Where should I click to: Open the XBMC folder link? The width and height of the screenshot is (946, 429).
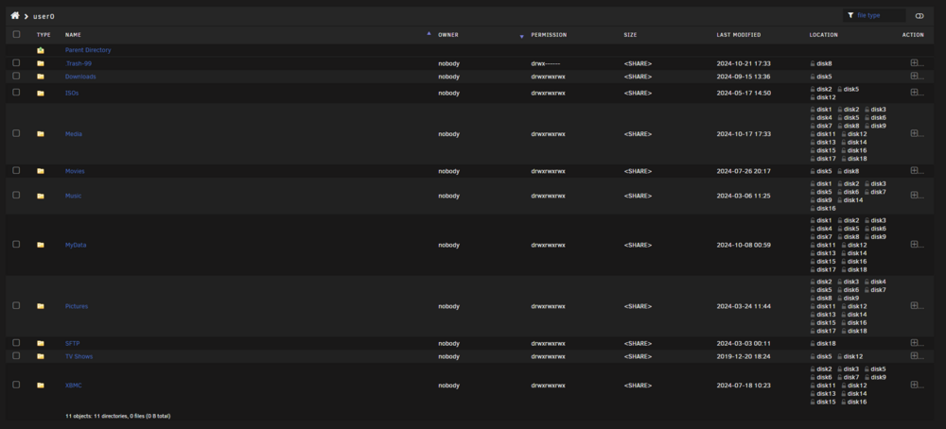click(73, 385)
